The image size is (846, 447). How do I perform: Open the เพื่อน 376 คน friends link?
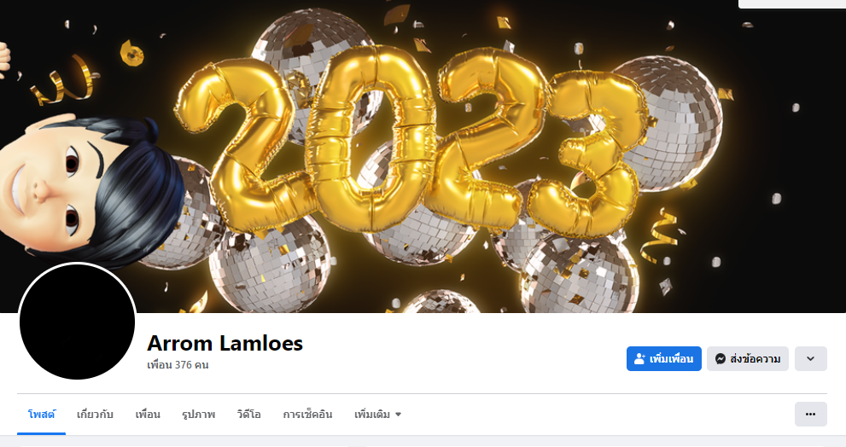point(178,365)
